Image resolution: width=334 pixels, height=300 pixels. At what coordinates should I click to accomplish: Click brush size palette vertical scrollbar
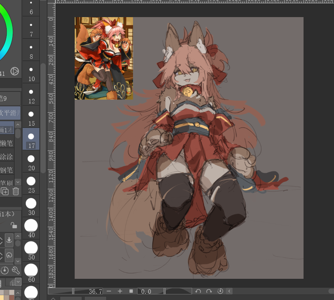[43, 118]
